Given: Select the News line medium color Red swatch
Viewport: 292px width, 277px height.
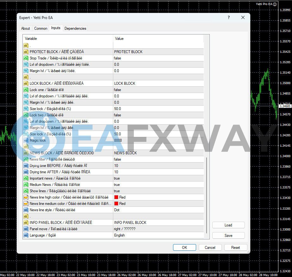Looking at the screenshot, I should [116, 204].
